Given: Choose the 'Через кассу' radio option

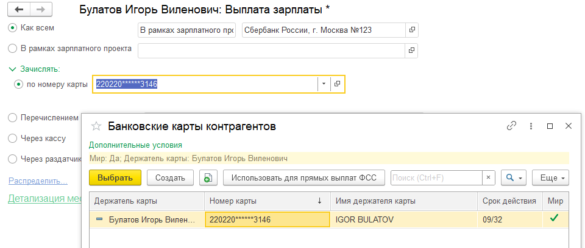Looking at the screenshot, I should pos(12,139).
